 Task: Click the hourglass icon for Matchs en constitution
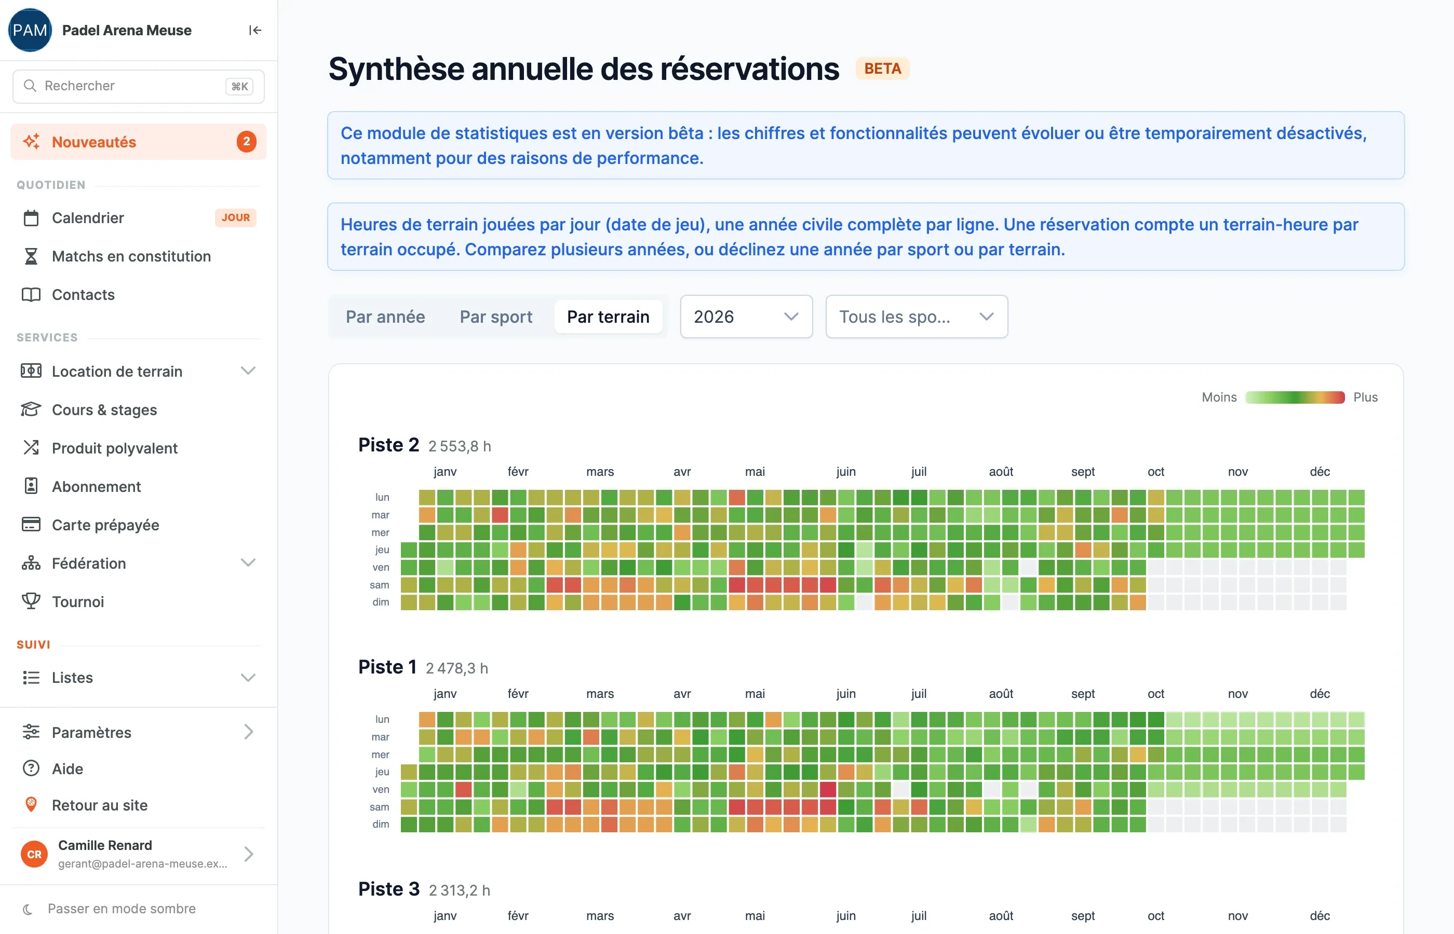31,256
